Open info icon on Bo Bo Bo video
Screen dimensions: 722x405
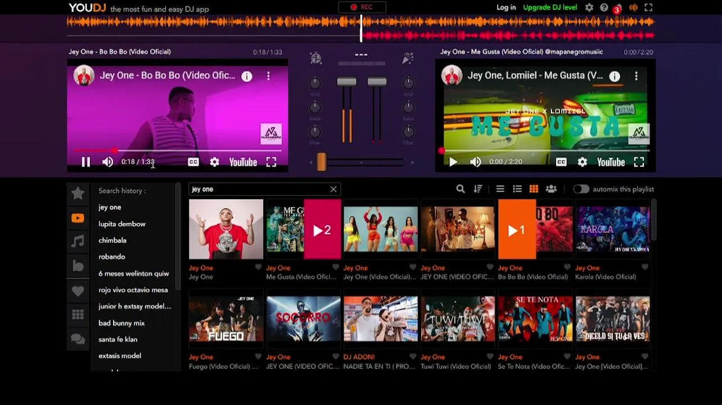pos(247,76)
